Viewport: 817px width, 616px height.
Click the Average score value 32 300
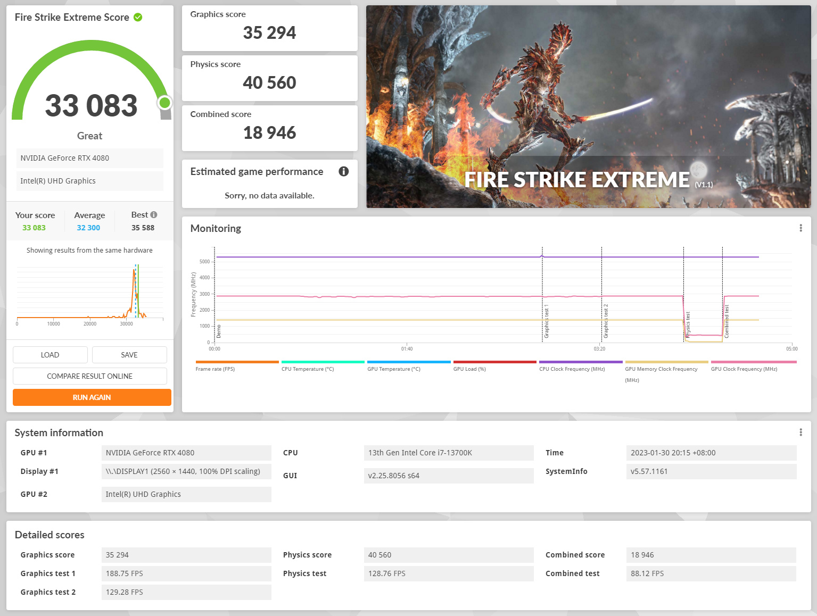click(88, 228)
